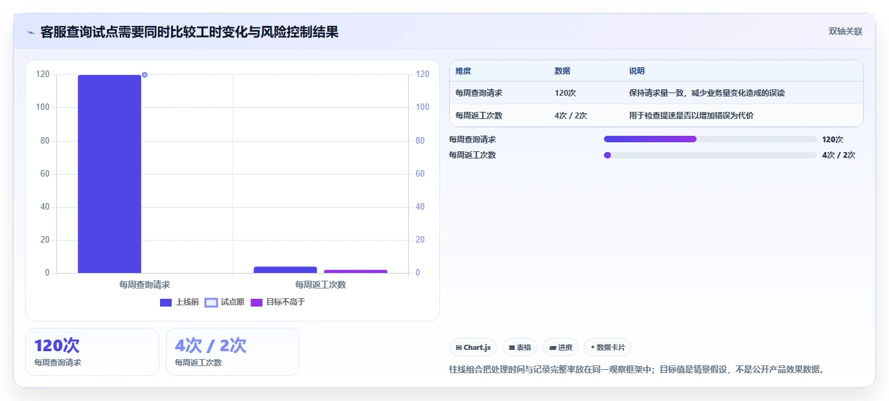
Task: Click the page title 客服查询试点
Action: [x=189, y=32]
